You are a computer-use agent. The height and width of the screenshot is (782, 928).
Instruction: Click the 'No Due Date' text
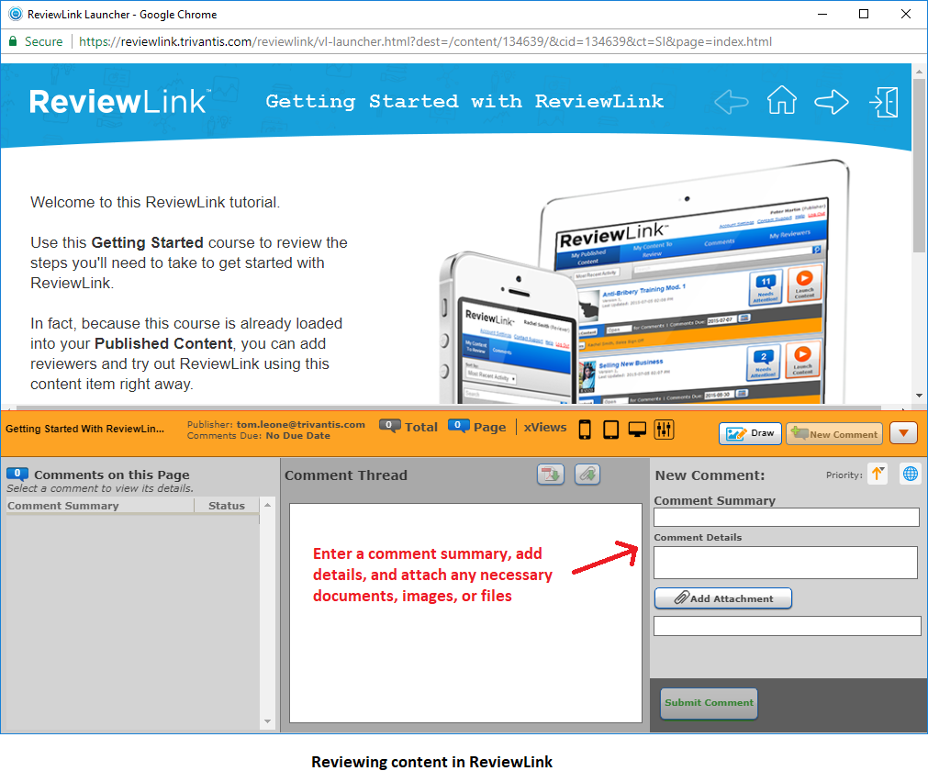[x=297, y=436]
